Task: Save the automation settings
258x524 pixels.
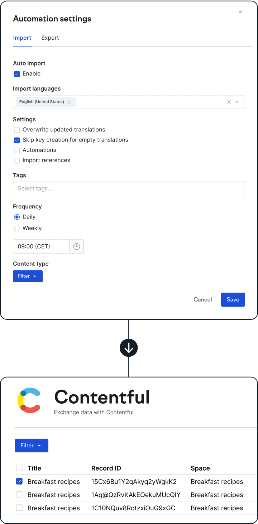Action: [x=233, y=300]
